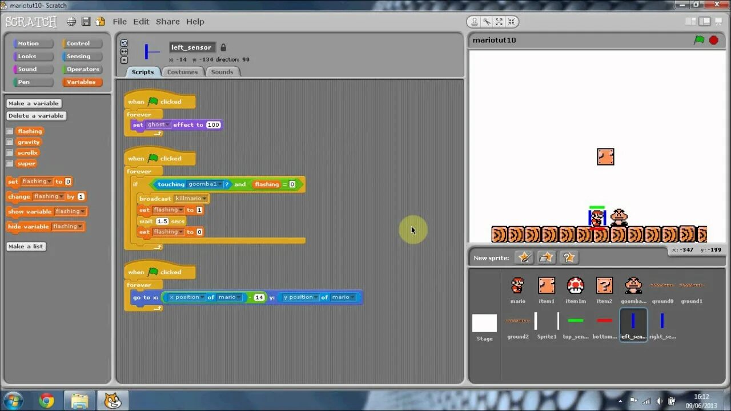Toggle the flashing variable checkbox

point(10,131)
